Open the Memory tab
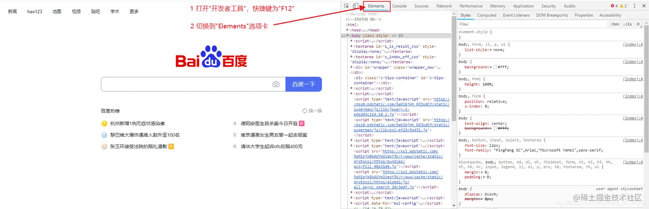 click(497, 6)
